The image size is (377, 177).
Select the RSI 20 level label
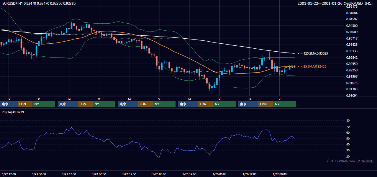[348, 156]
